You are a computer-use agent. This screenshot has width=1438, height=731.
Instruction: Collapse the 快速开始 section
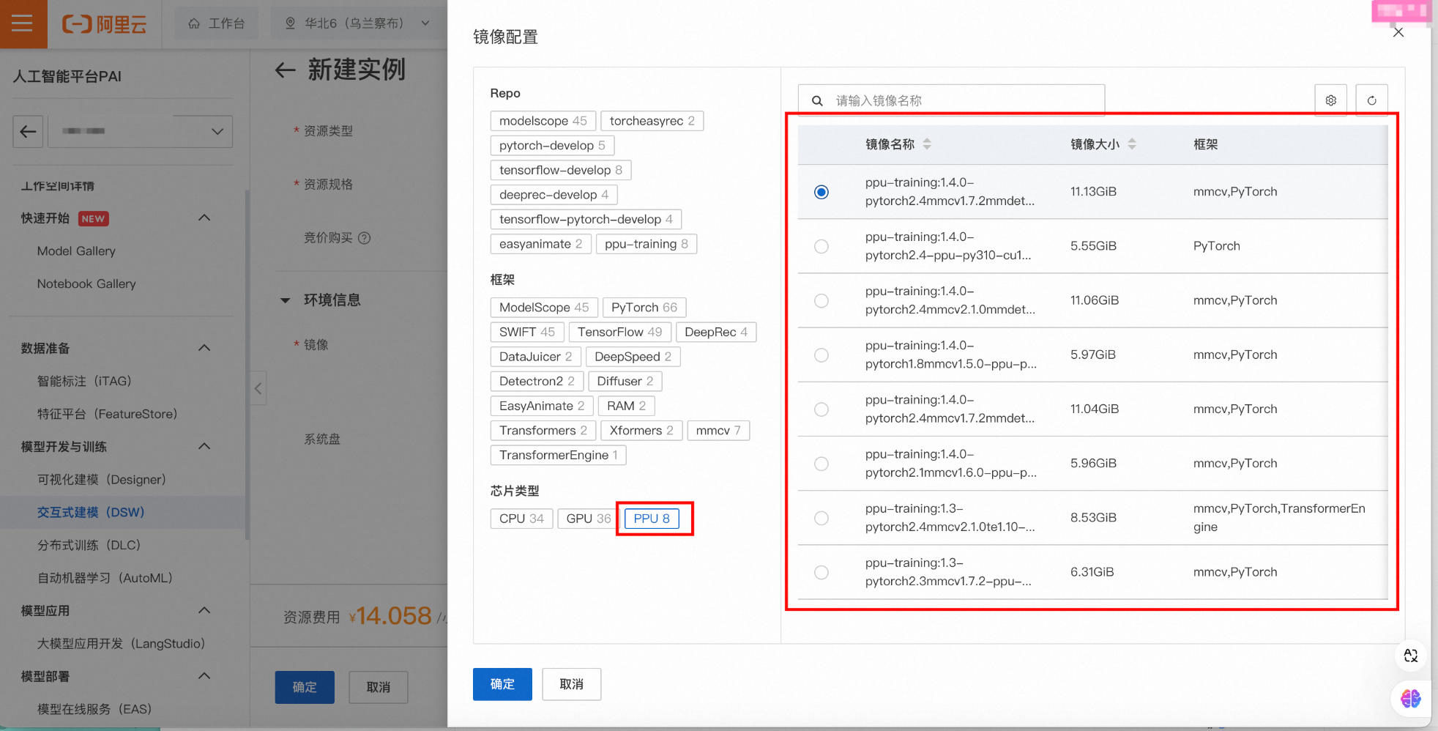pos(204,218)
